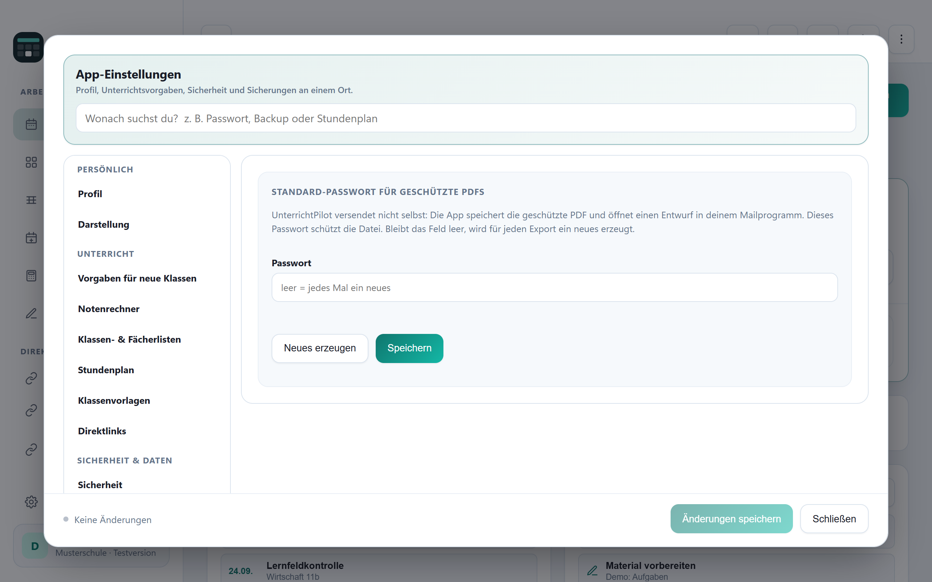This screenshot has width=932, height=582.
Task: Select Klassenvorlagen in the settings menu
Action: 114,400
